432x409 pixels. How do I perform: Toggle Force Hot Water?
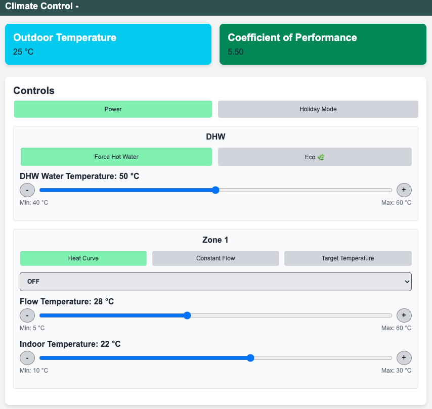tap(116, 157)
